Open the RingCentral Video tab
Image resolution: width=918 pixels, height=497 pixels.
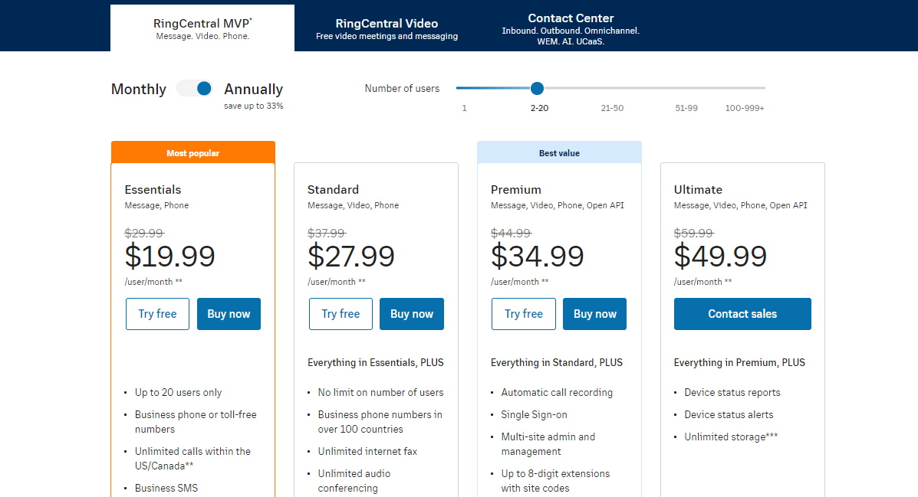(387, 28)
